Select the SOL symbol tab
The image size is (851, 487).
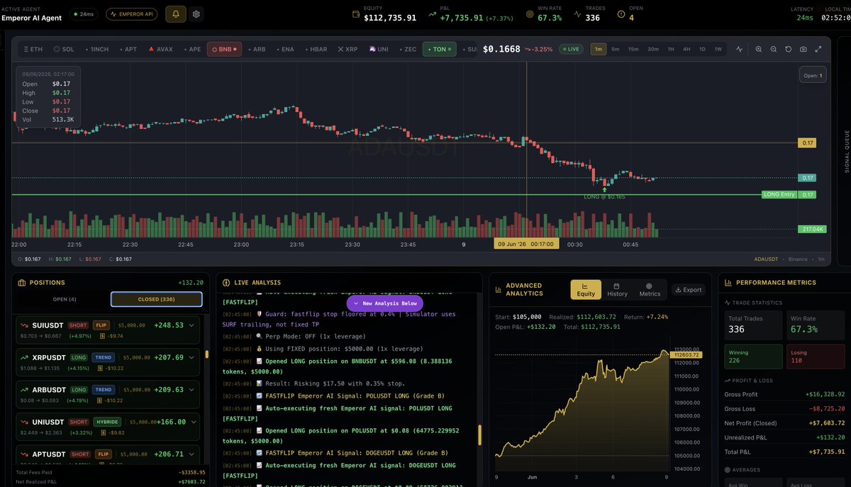[64, 49]
